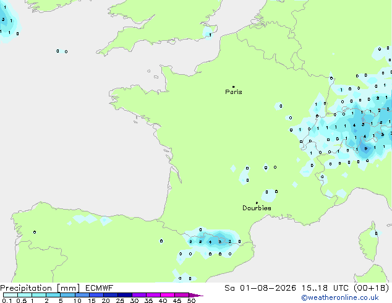The image size is (392, 303).
Task: Click the ECMWF model label
Action: coord(100,288)
